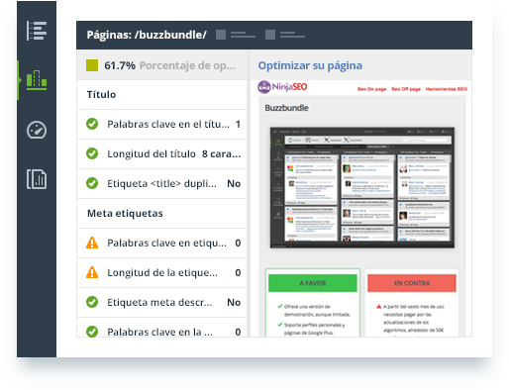Select the Etiqueta meta descr... row text
Image resolution: width=509 pixels, height=390 pixels.
point(159,303)
